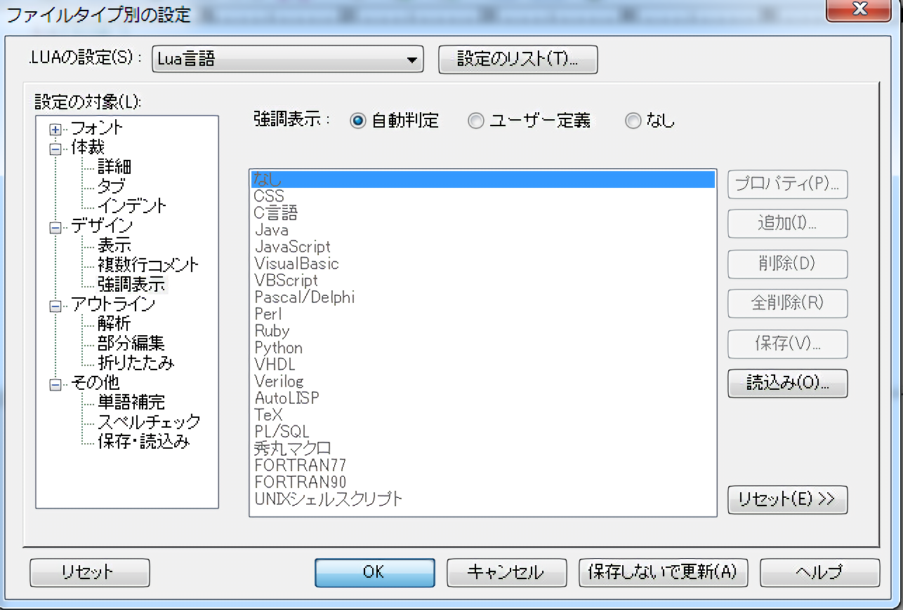903x610 pixels.
Task: Collapse the 体裁 tree node
Action: click(x=55, y=149)
